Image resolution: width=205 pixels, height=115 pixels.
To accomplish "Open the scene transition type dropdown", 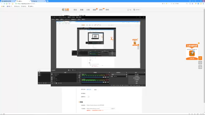I will coord(118,74).
